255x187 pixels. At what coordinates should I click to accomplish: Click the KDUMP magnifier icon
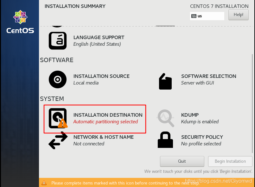[166, 118]
